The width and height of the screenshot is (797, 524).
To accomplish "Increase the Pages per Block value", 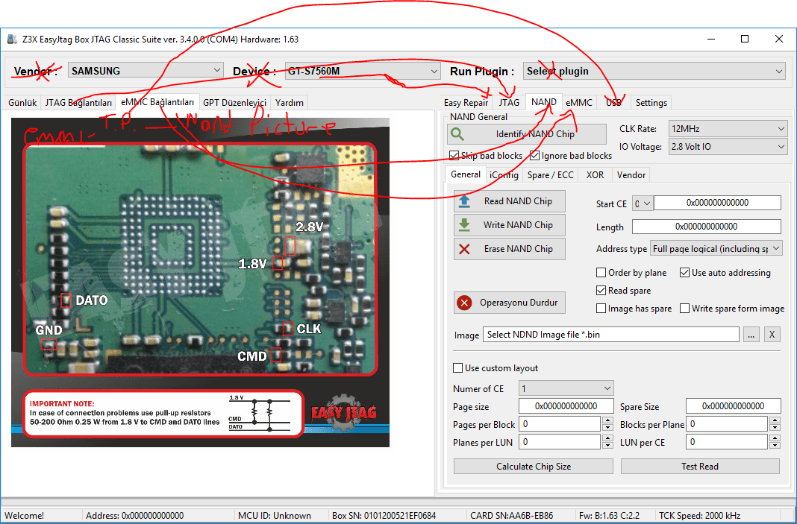I will (607, 420).
